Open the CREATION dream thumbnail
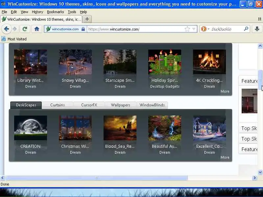Screen dimensions: 263x197 tap(31, 128)
